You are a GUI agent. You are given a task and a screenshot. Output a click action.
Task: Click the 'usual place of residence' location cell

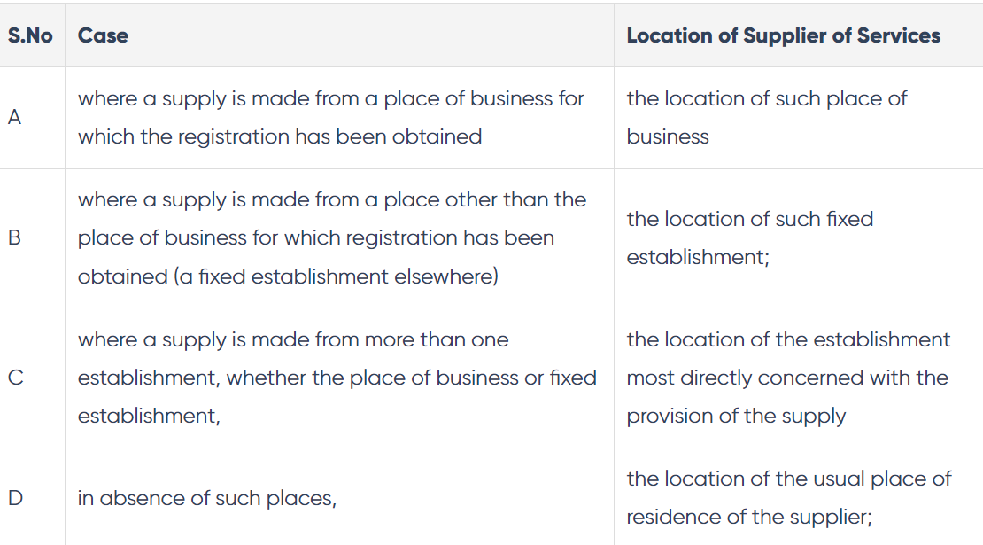coord(788,497)
